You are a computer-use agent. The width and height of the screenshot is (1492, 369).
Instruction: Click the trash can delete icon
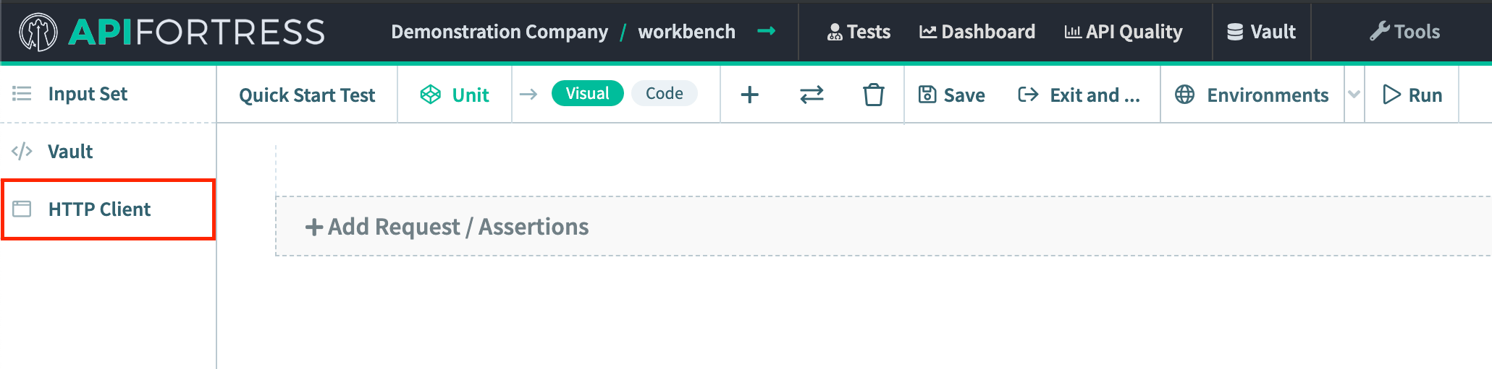pos(873,95)
